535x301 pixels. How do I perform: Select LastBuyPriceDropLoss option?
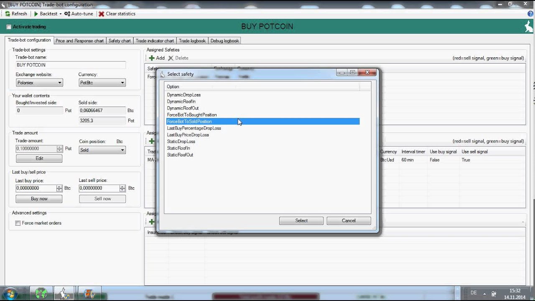click(188, 135)
